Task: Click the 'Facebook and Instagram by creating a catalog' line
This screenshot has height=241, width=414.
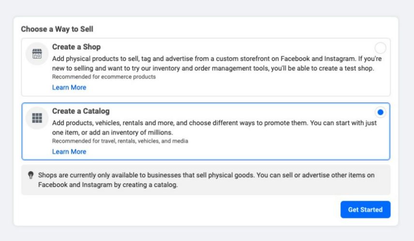Action: (x=108, y=184)
